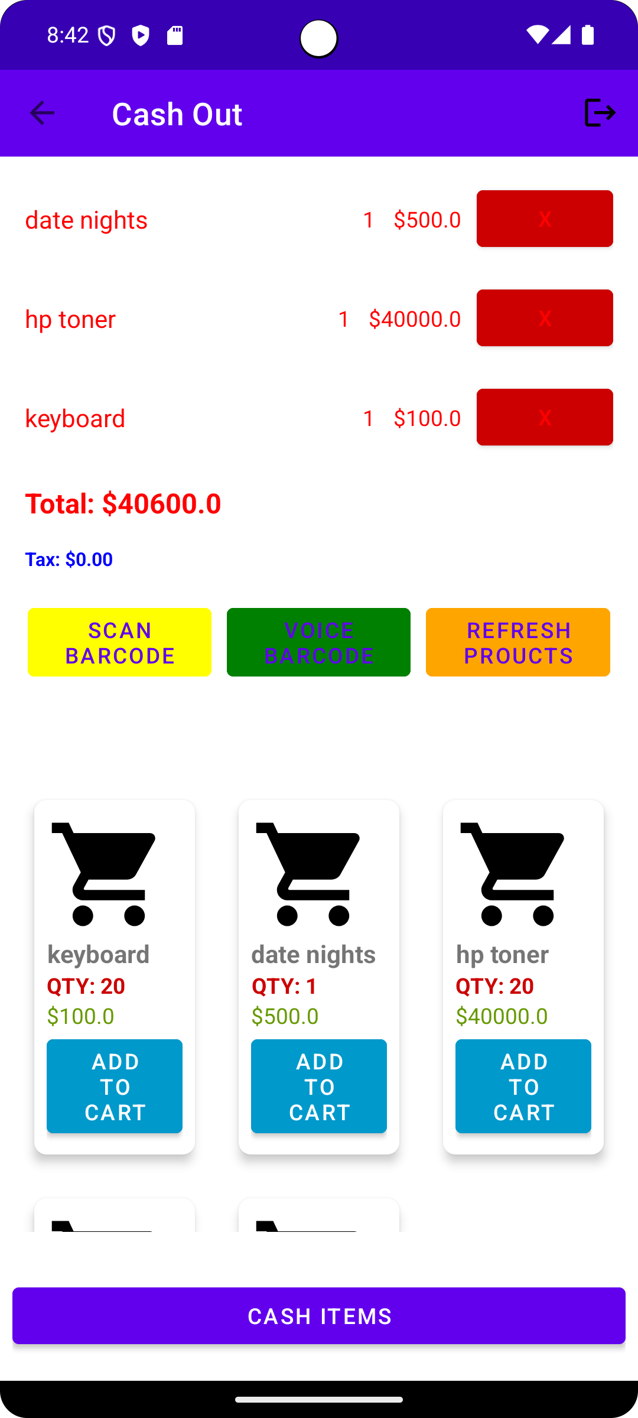This screenshot has height=1418, width=638.
Task: Add date nights to the cart
Action: pos(319,1086)
